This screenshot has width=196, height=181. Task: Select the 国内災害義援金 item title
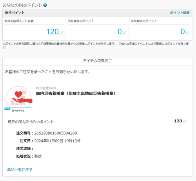(76, 94)
